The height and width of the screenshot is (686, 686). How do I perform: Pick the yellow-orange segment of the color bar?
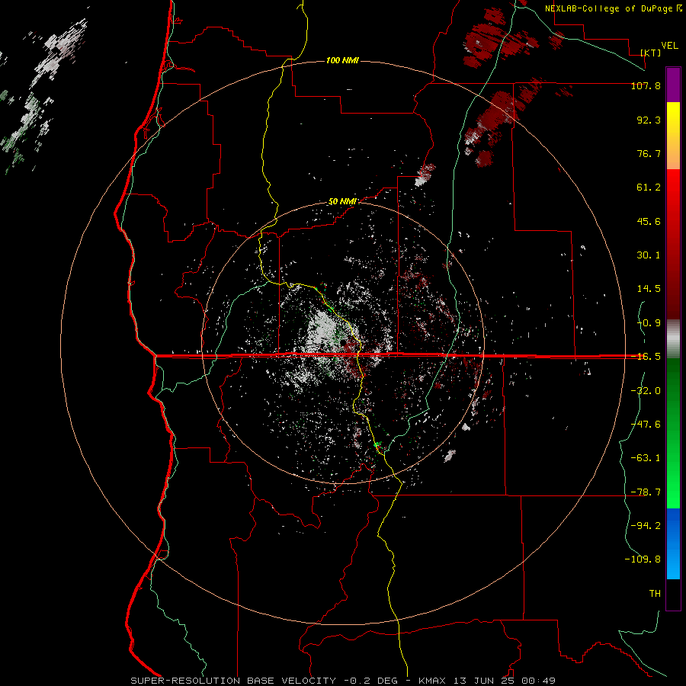pos(673,136)
